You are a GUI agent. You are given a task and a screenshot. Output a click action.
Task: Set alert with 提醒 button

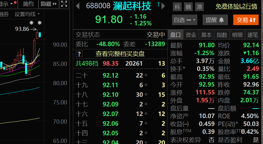click(215, 20)
